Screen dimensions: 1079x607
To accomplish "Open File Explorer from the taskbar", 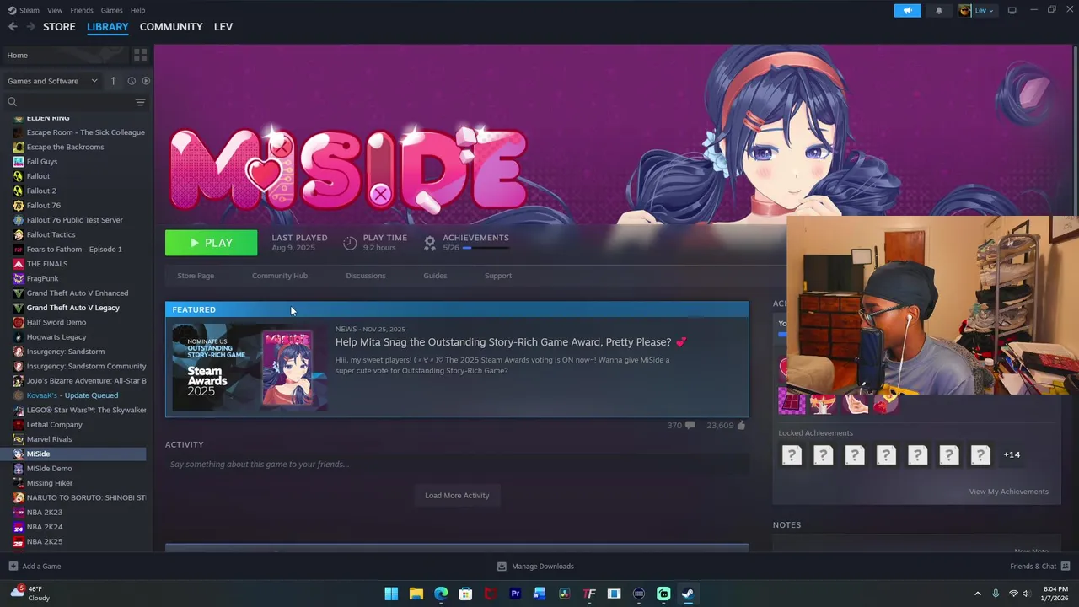I will pyautogui.click(x=416, y=594).
